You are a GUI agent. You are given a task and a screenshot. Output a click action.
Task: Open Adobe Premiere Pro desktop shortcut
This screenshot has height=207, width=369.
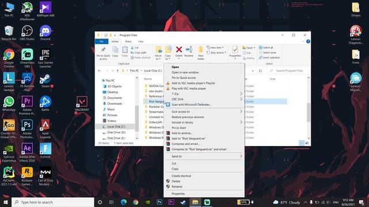[27, 105]
